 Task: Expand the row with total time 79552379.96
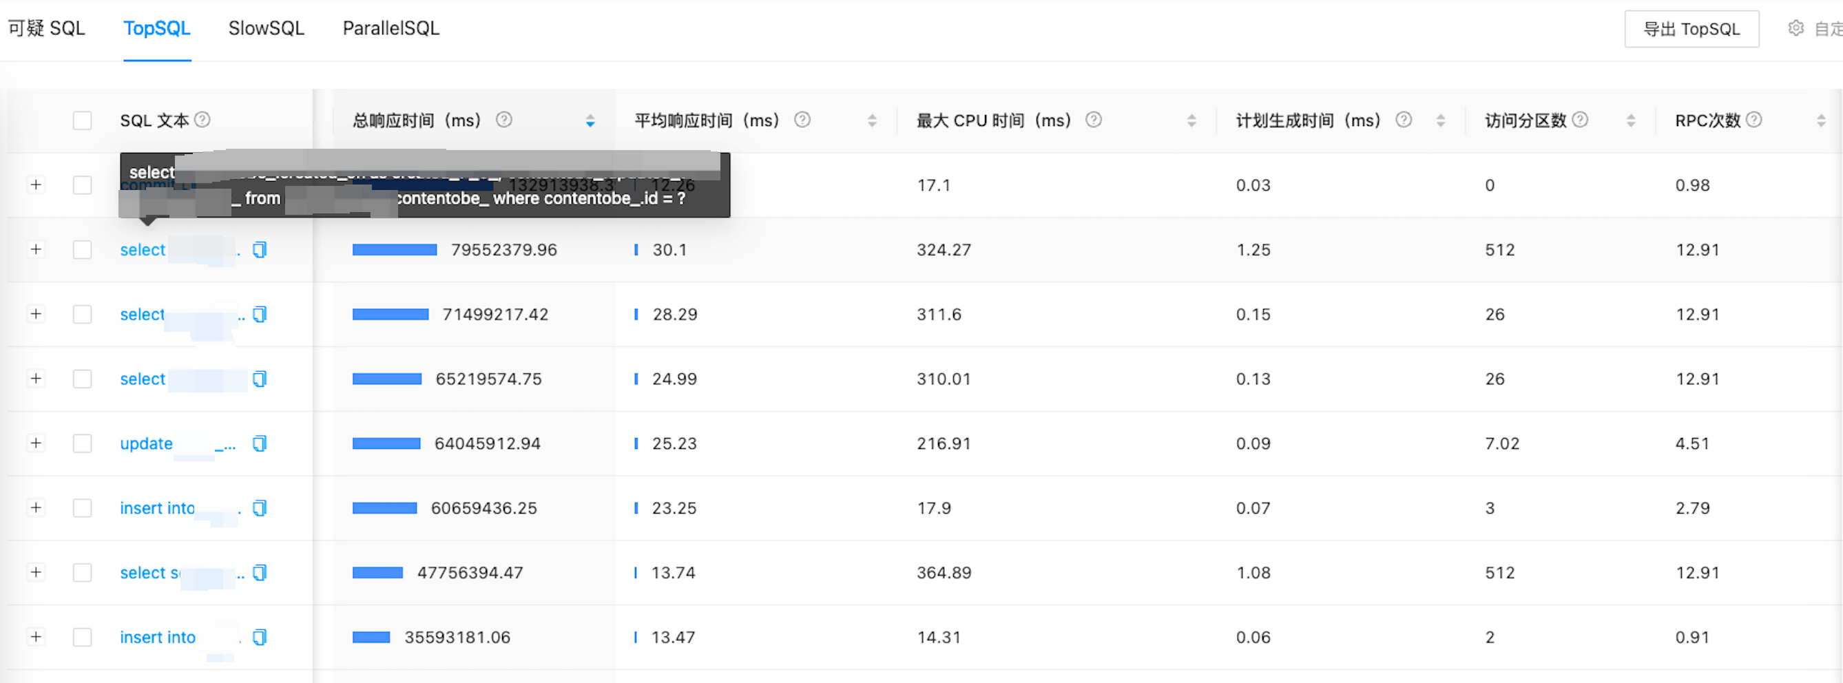point(36,249)
